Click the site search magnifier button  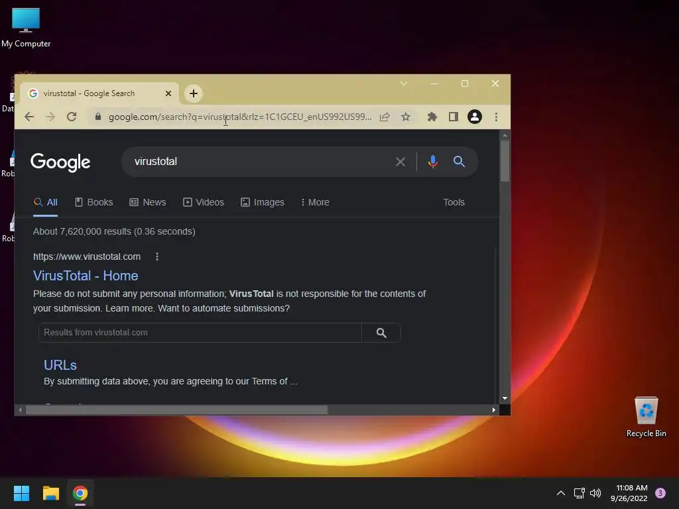pyautogui.click(x=381, y=333)
